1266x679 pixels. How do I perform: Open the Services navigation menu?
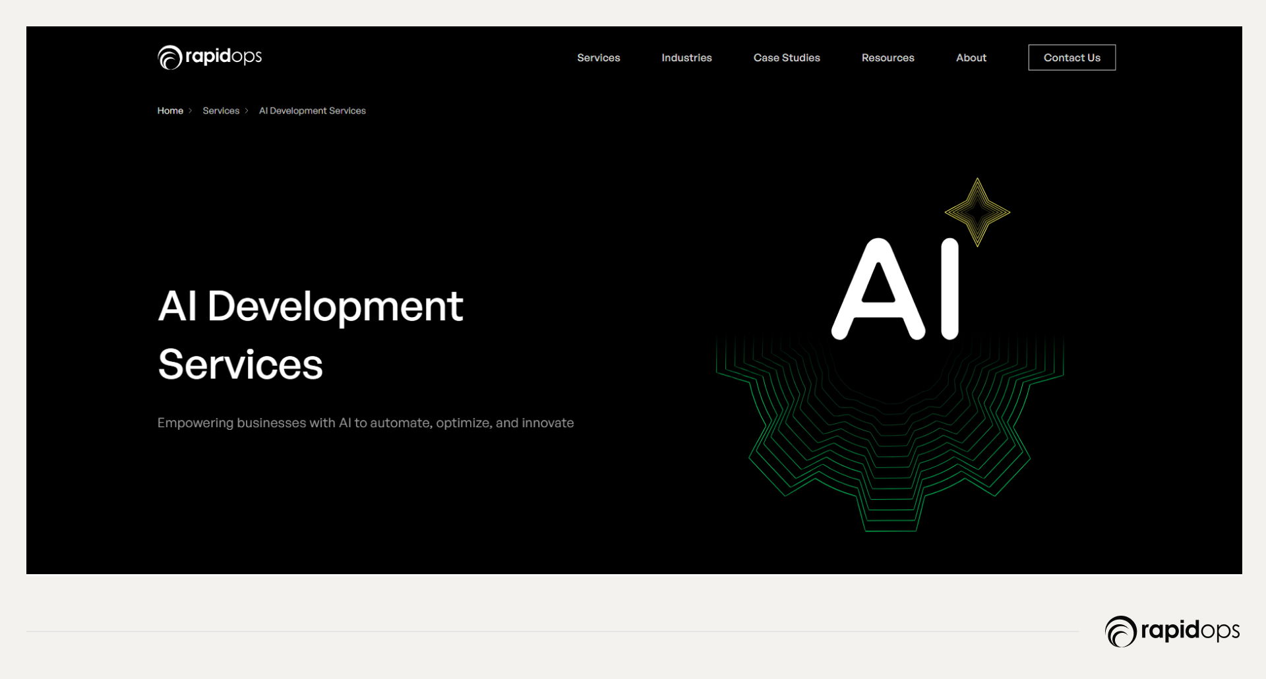(598, 58)
